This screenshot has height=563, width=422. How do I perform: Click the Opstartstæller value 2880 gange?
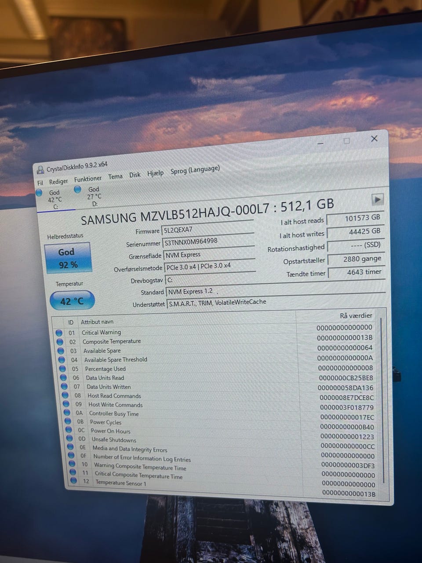[356, 260]
